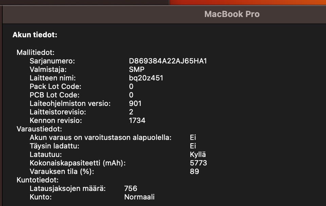Select the cycle count value 756
The width and height of the screenshot is (326, 206).
click(x=131, y=188)
